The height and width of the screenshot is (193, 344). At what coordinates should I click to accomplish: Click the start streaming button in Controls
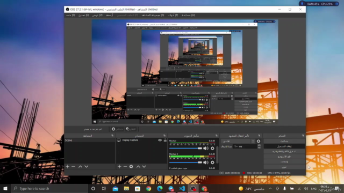click(x=284, y=141)
